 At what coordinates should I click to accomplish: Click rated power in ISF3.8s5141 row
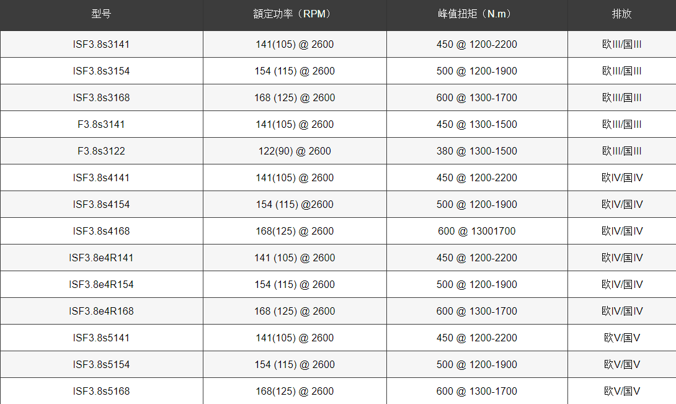point(295,338)
